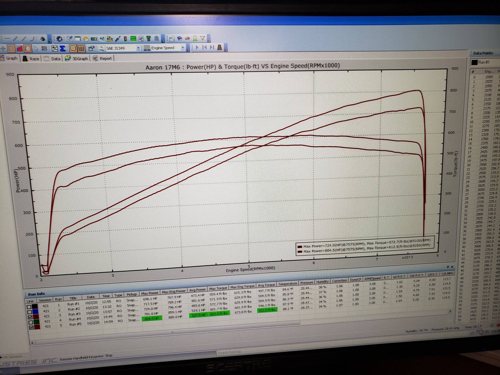Click the blue color swatch for Run #2

[35, 312]
